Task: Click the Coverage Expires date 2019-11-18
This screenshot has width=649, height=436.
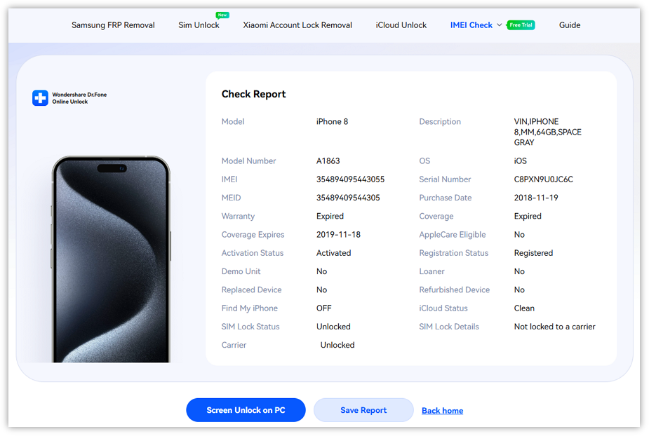Action: [338, 235]
